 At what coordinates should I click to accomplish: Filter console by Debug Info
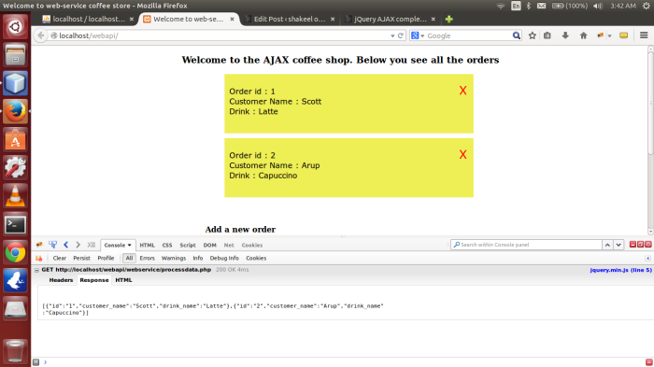pos(224,258)
